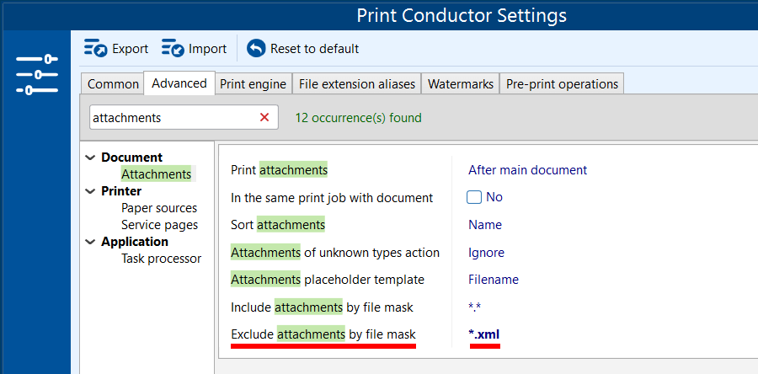Open the Pre-print operations tab
This screenshot has width=758, height=374.
click(x=562, y=84)
